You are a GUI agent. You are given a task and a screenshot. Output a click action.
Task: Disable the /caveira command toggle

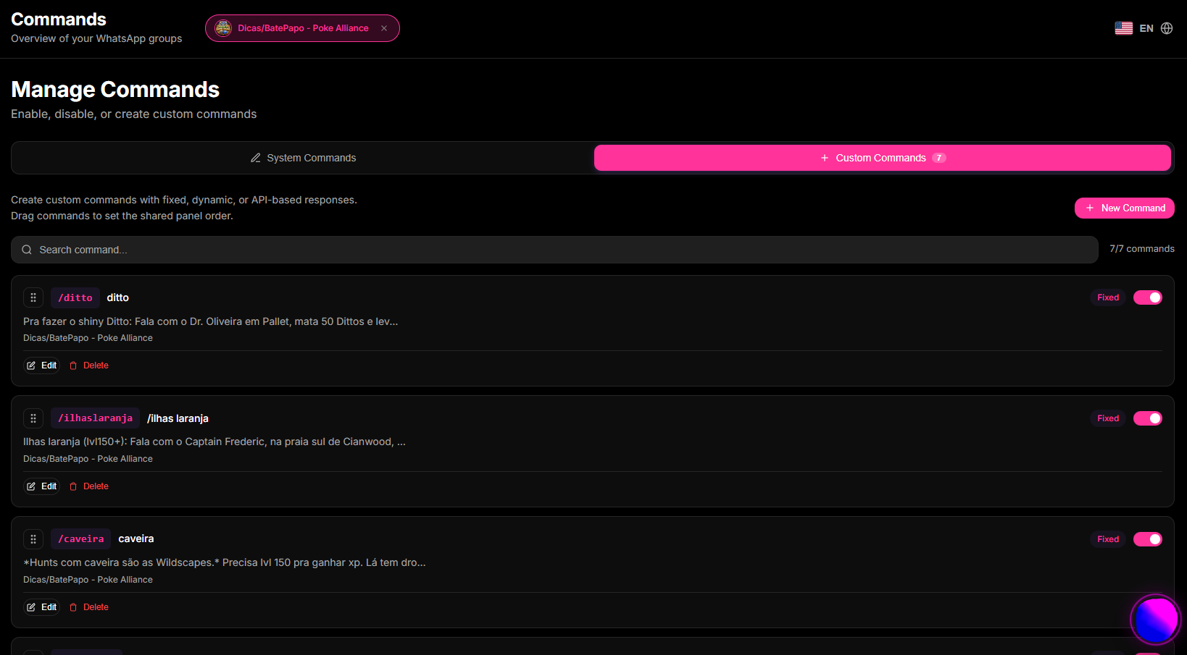[x=1148, y=539]
